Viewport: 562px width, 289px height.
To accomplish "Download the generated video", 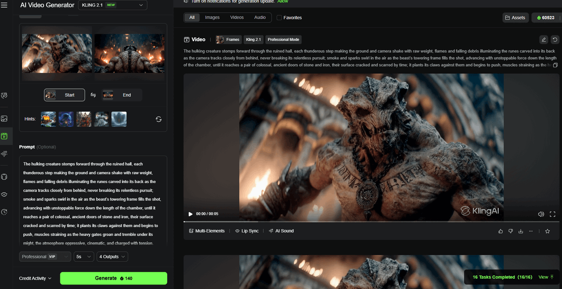I will pos(520,231).
